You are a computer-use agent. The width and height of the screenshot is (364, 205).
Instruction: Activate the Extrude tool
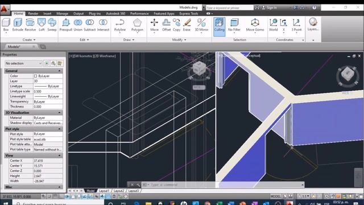pyautogui.click(x=18, y=25)
